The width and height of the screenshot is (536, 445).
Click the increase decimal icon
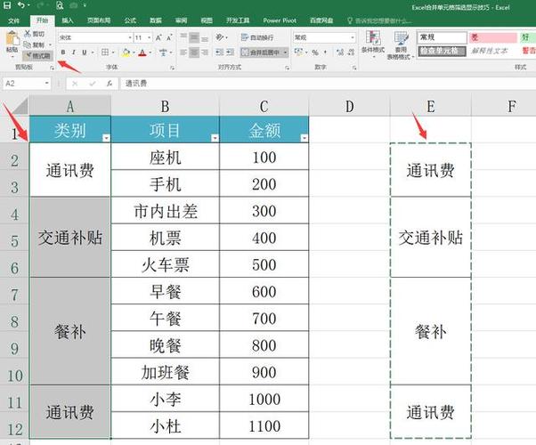coord(340,53)
